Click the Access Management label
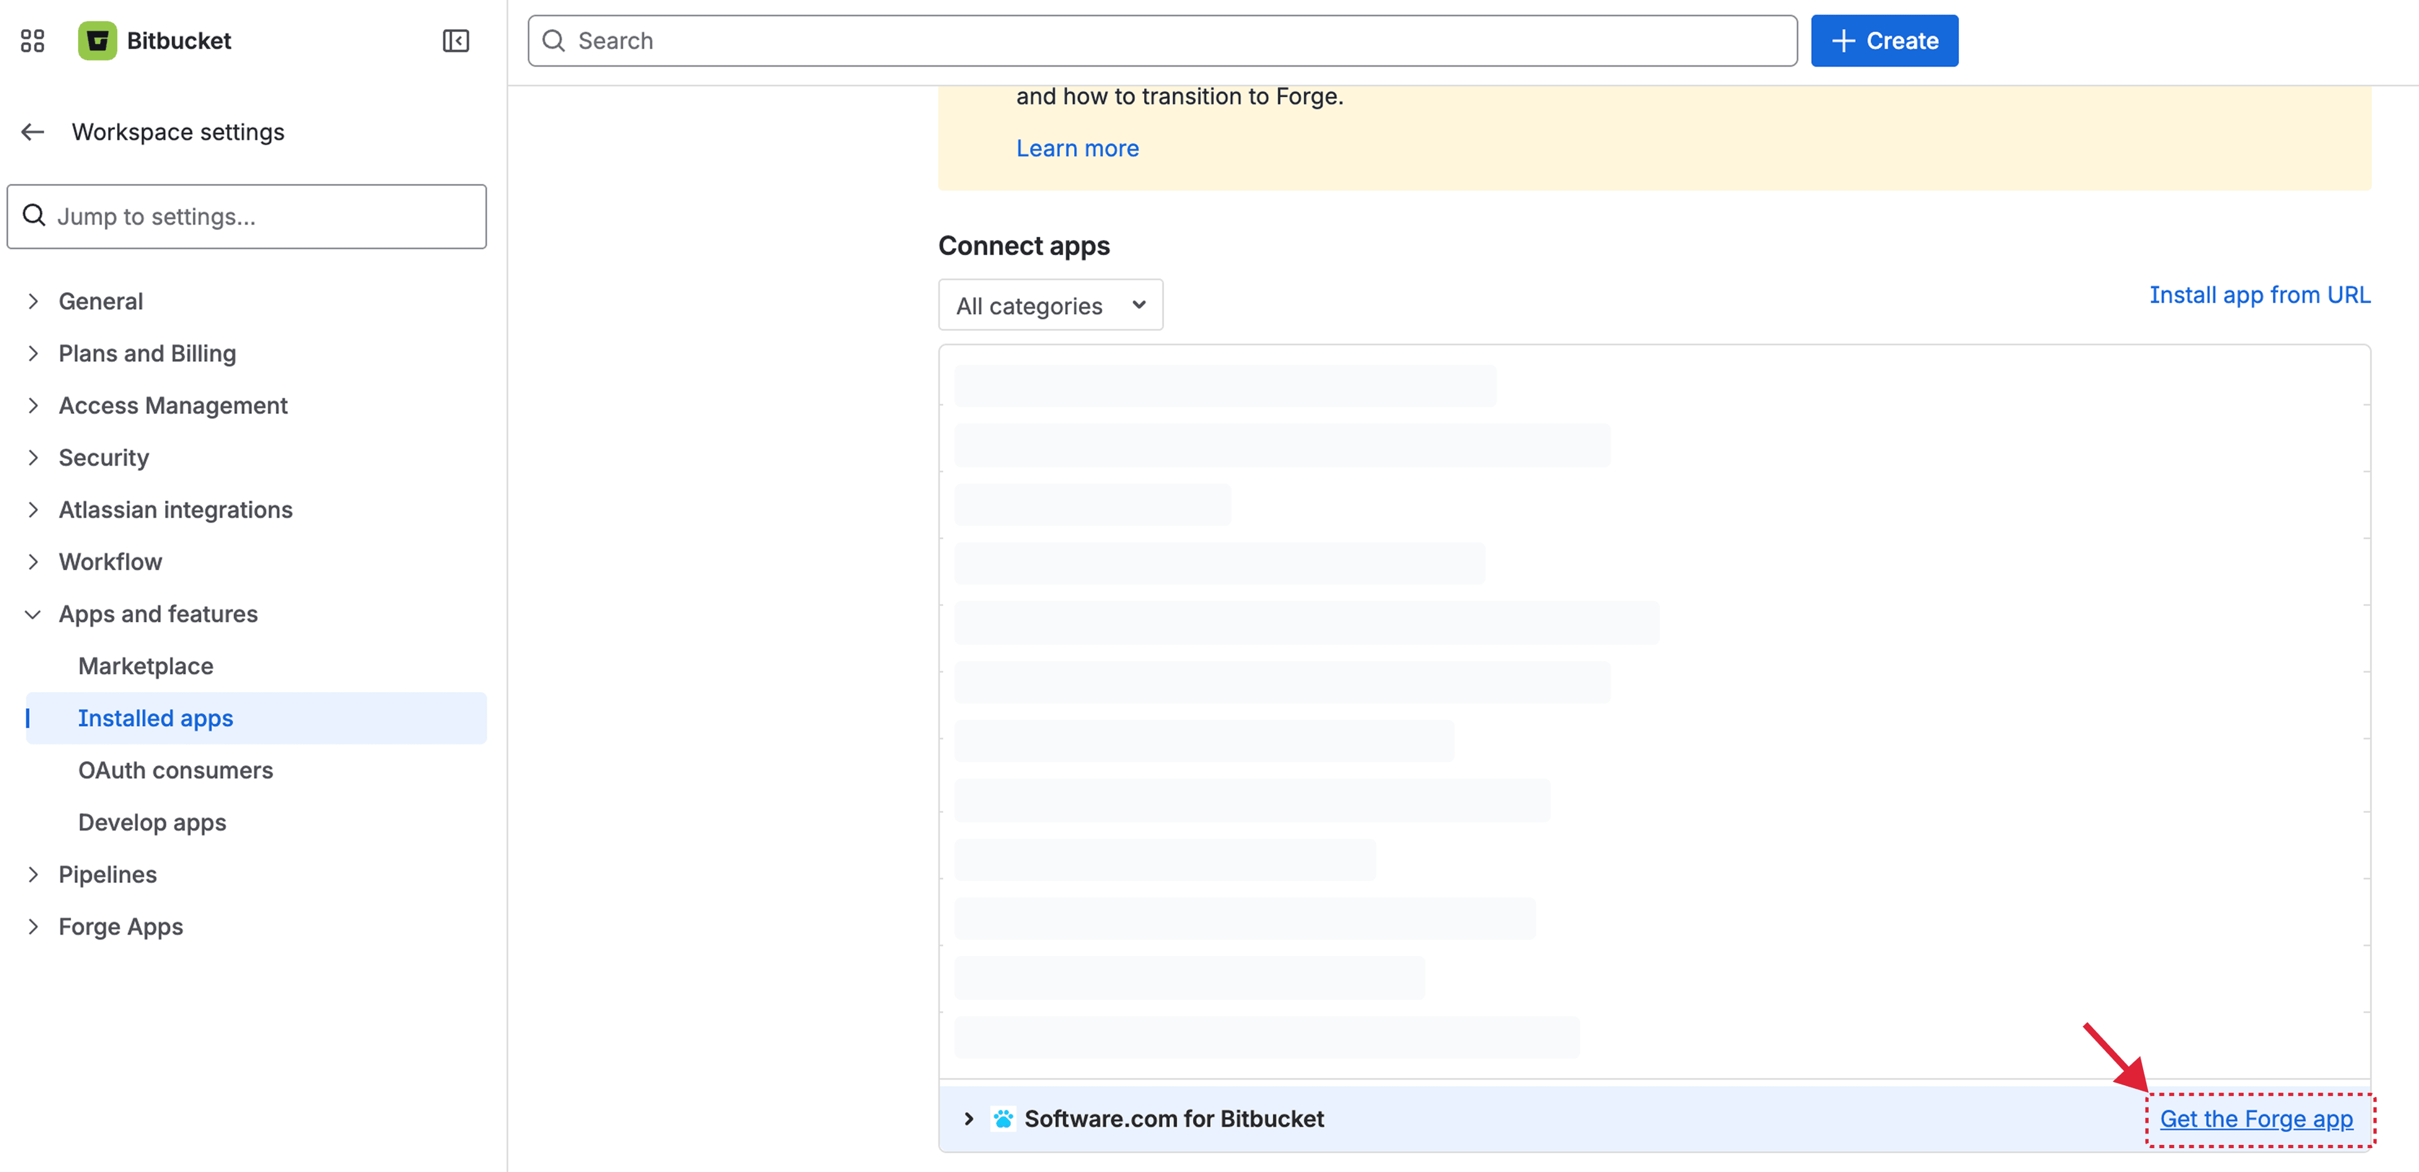 tap(173, 405)
